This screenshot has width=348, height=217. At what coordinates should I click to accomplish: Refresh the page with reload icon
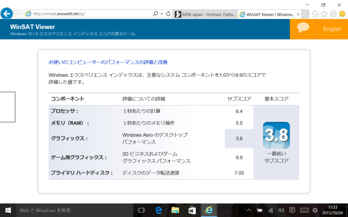pyautogui.click(x=169, y=14)
